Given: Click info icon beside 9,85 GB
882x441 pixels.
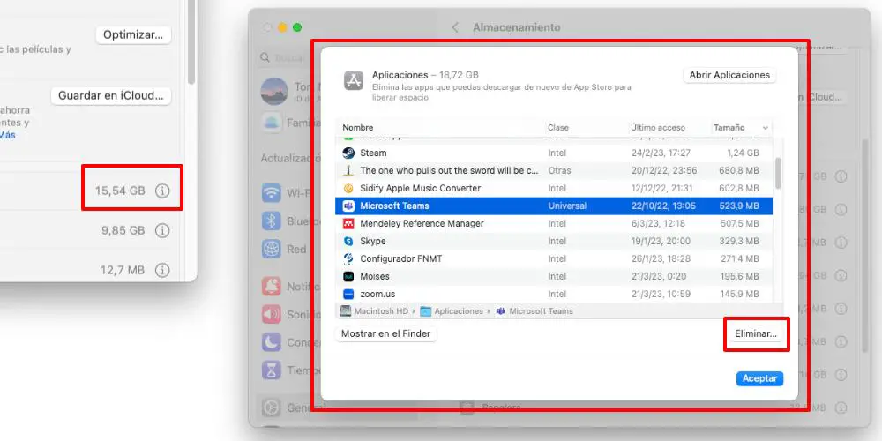Looking at the screenshot, I should [162, 230].
